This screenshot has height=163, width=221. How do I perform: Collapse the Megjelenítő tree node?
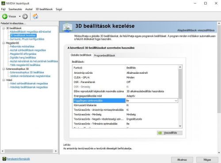point(4,43)
